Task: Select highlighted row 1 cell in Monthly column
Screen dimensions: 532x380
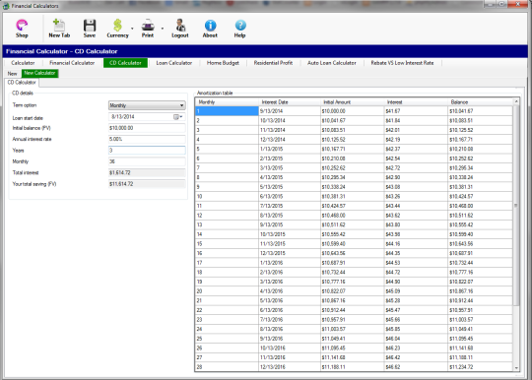Action: [x=227, y=111]
